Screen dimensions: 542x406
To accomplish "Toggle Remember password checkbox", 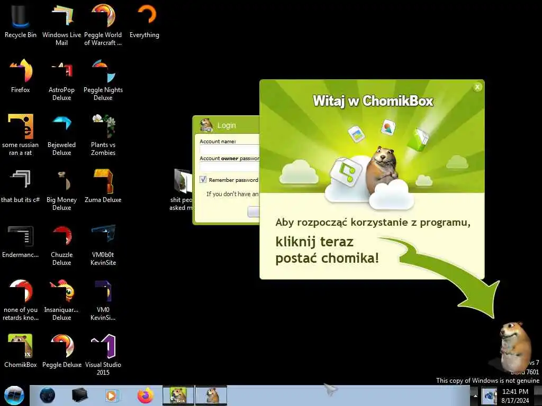I will click(x=203, y=180).
